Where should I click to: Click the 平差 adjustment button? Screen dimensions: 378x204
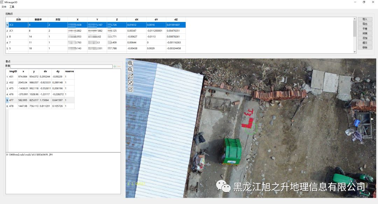pos(365,29)
